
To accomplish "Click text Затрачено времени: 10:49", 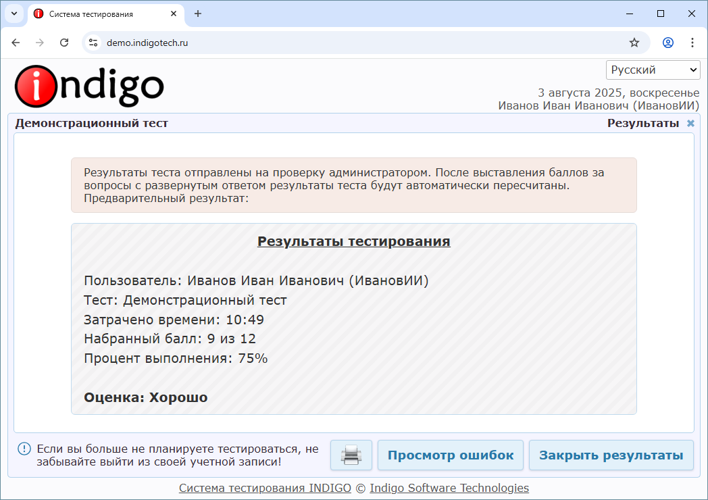I will [174, 320].
